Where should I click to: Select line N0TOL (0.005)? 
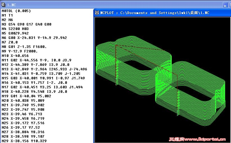pyautogui.click(x=16, y=11)
